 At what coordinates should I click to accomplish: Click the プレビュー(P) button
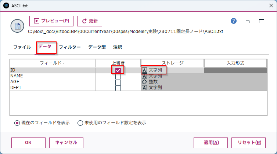click(x=51, y=21)
